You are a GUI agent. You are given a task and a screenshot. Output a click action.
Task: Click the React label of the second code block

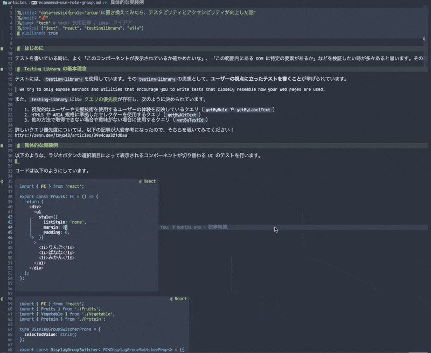point(180,299)
